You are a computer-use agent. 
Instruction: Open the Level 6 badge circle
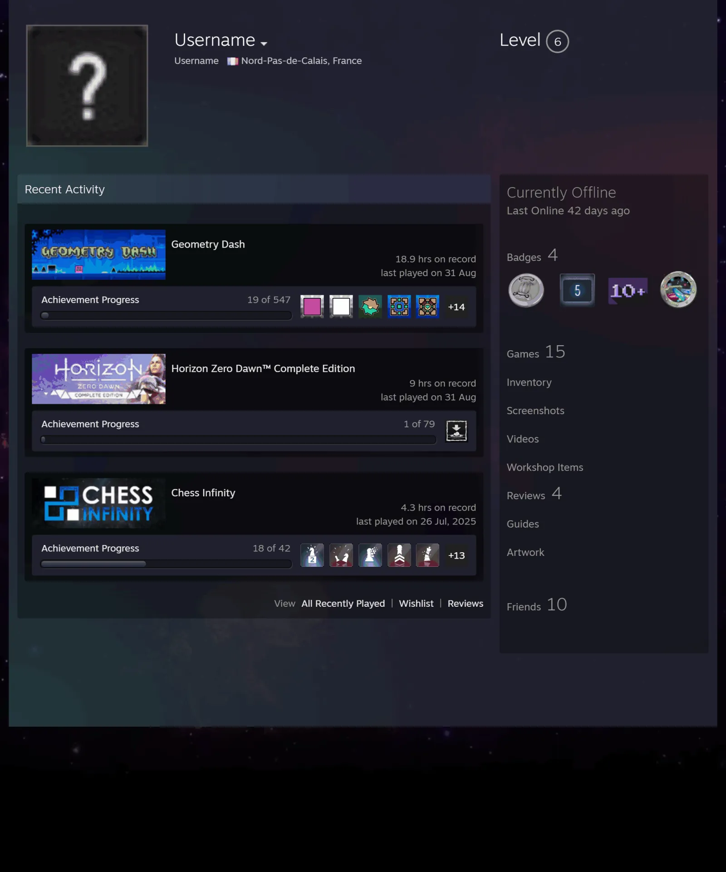557,41
